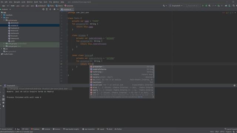Click the Padre breadcrumb in navigation bar
237x133 pixels.
(x=51, y=6)
